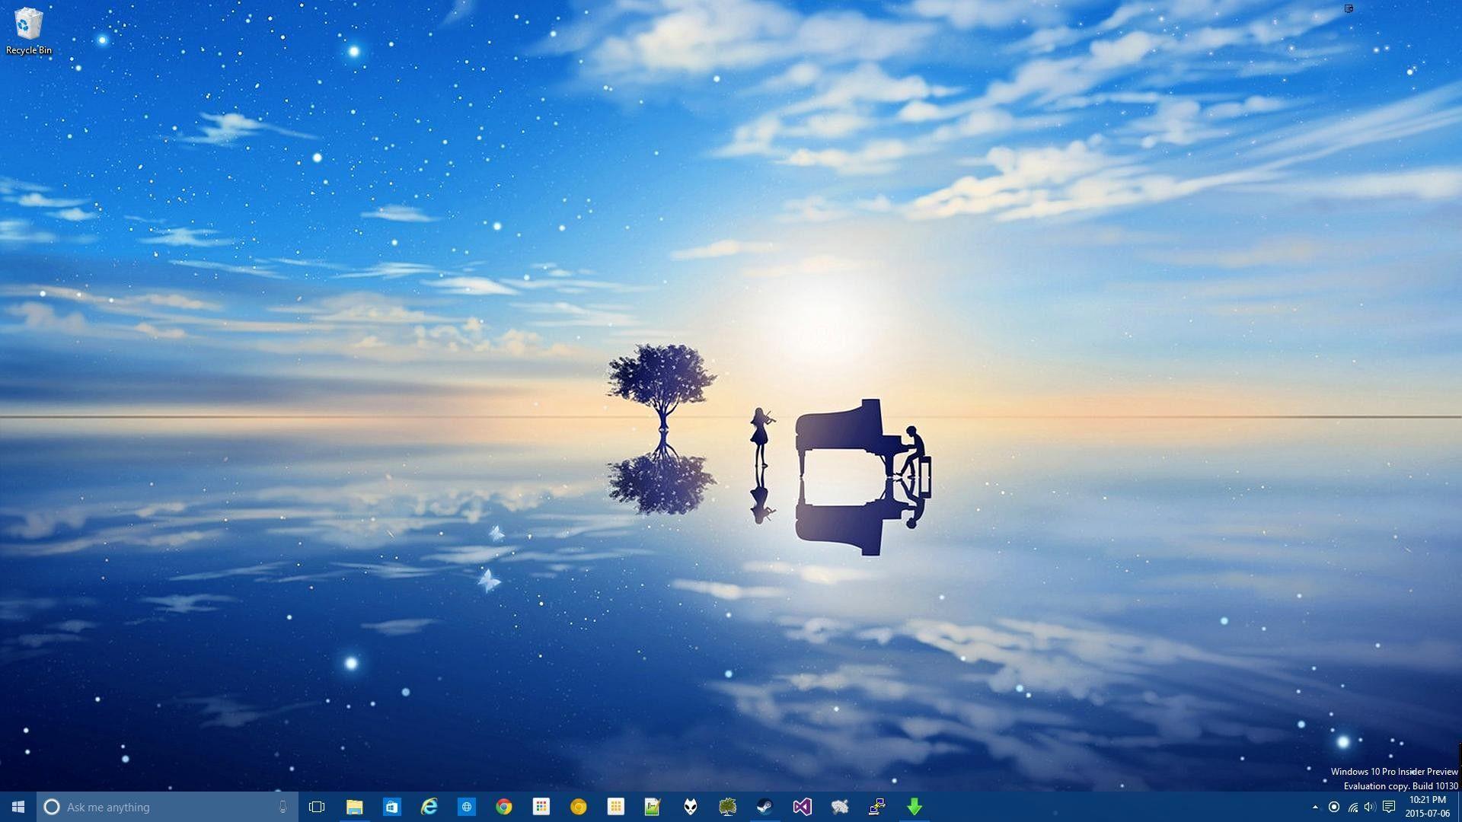
Task: Launch the green download manager application
Action: pos(915,807)
